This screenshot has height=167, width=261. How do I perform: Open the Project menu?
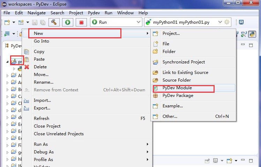(x=76, y=13)
